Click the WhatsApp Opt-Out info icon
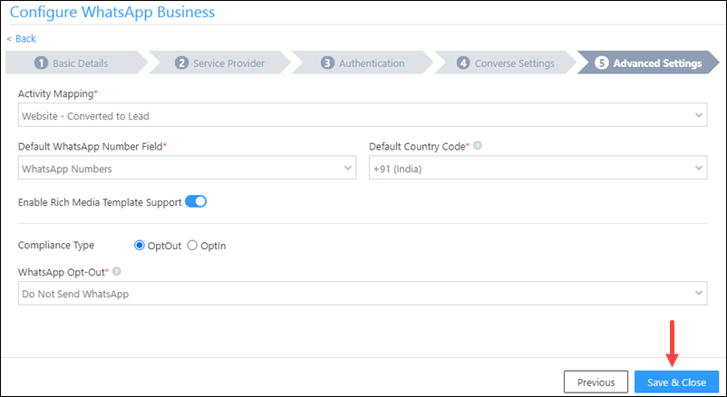Viewport: 727px width, 397px height. pos(117,271)
